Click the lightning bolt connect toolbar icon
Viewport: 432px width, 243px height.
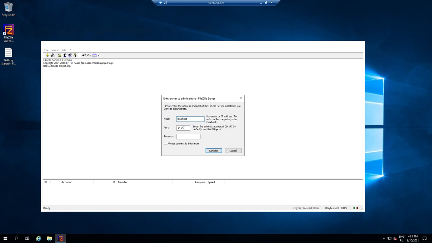[x=48, y=55]
